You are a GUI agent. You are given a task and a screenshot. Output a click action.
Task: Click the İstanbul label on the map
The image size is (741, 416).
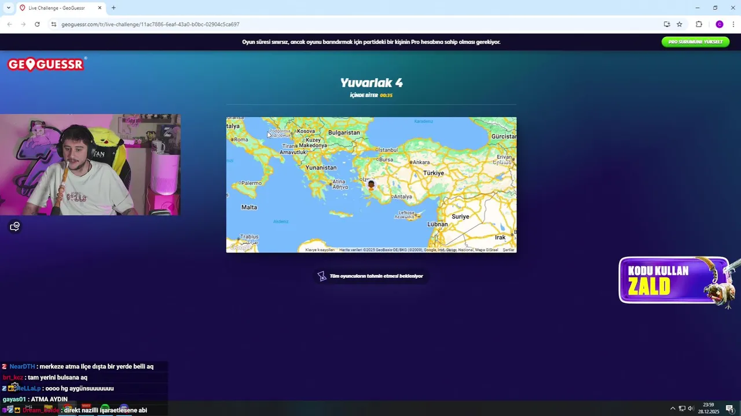(388, 150)
